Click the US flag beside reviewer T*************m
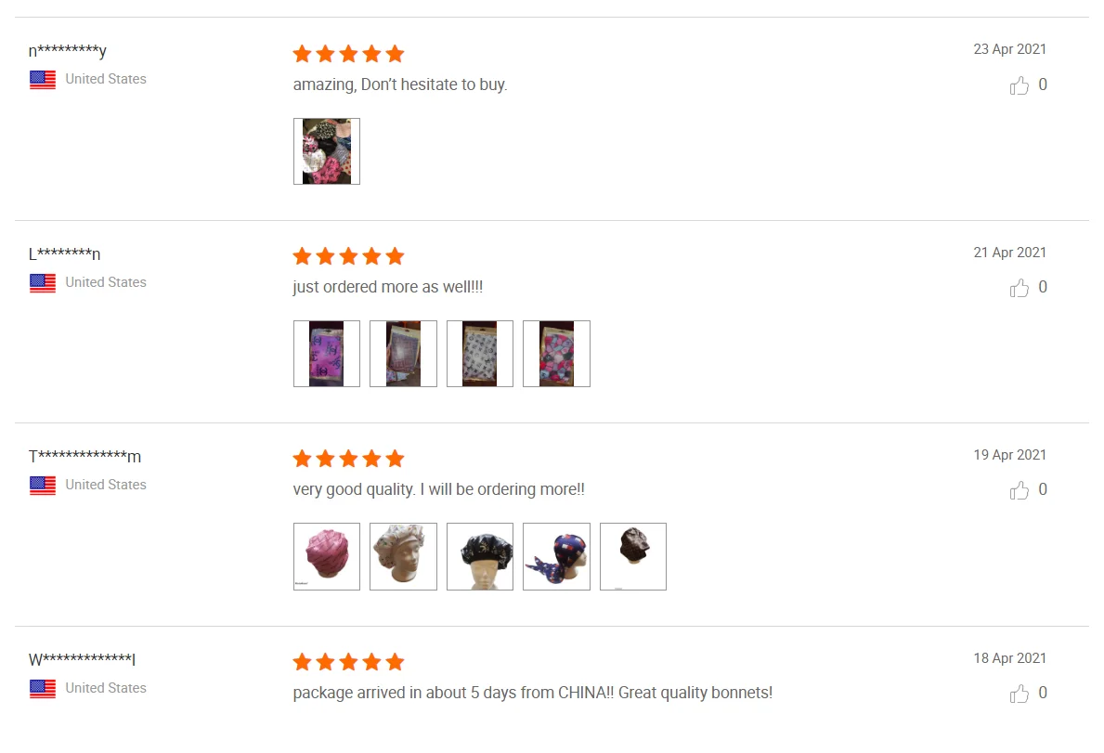Viewport: 1104px width, 753px height. (43, 486)
